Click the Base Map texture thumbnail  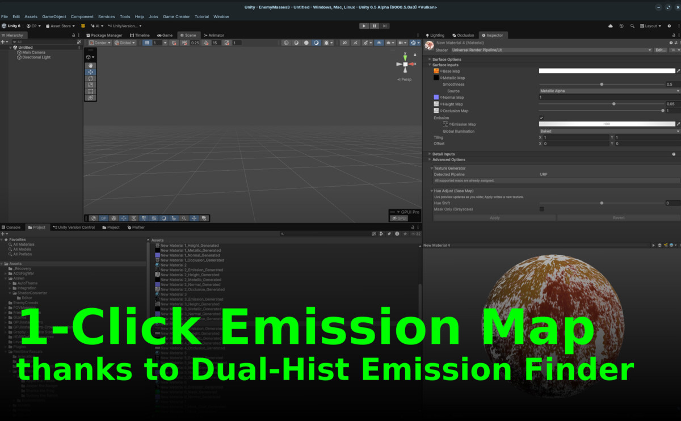[x=436, y=71]
